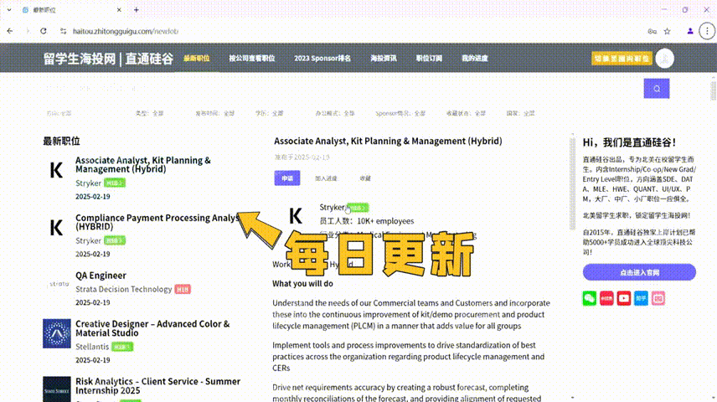Click the purple 申请 apply button
This screenshot has width=717, height=402.
[287, 178]
